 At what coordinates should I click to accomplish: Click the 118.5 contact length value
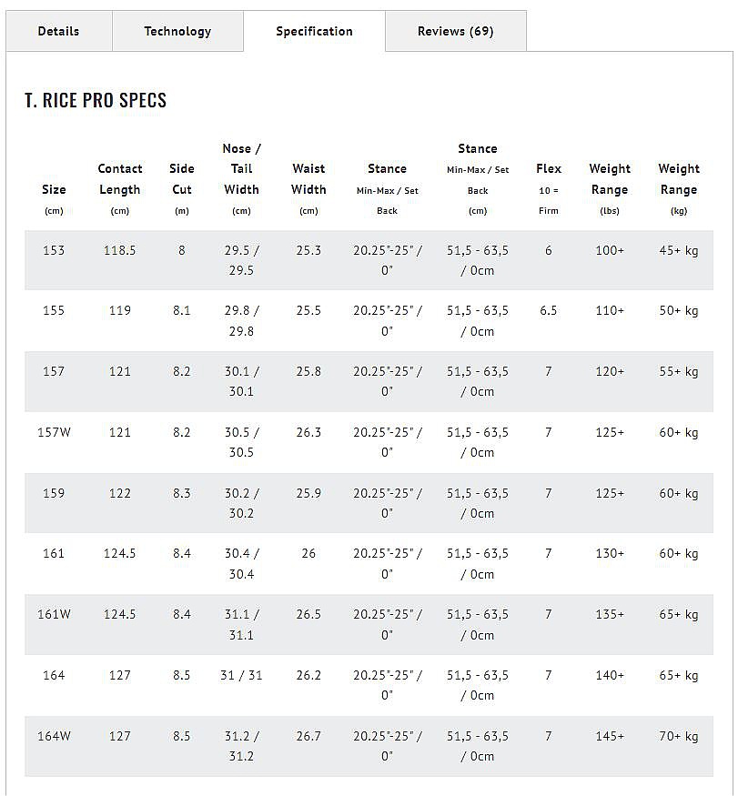120,250
